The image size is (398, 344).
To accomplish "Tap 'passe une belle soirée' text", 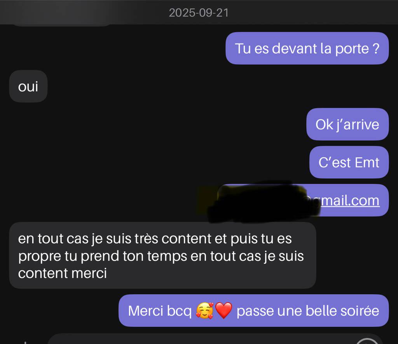I will [x=308, y=311].
